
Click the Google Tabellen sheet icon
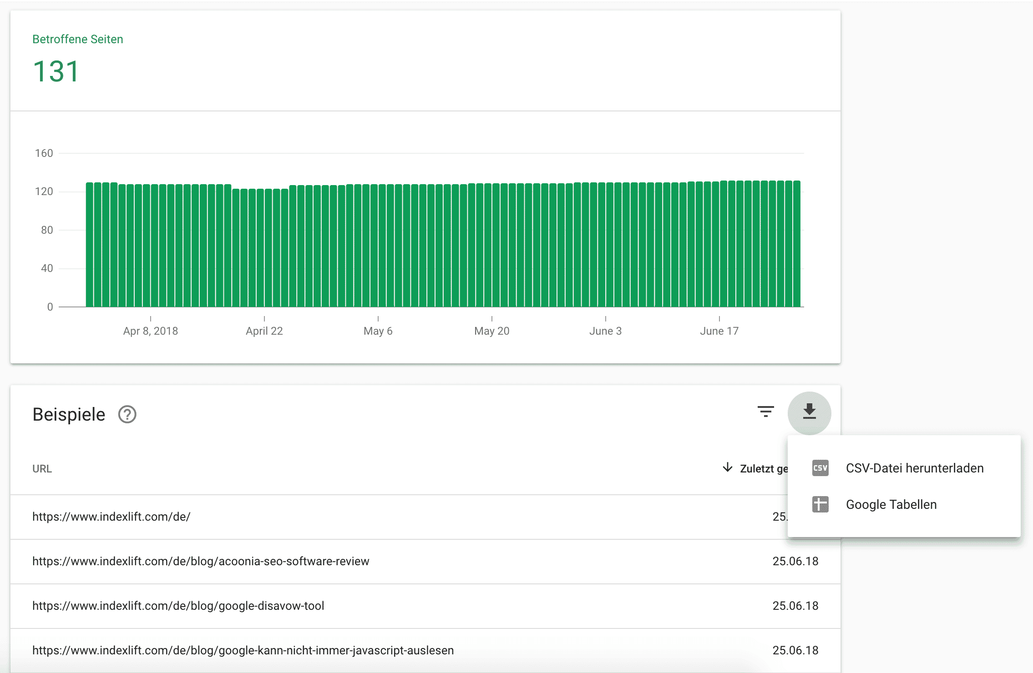coord(820,504)
